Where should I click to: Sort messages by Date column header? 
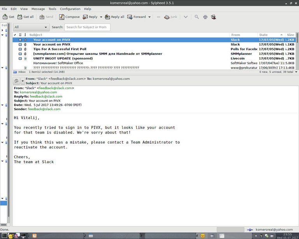[x=271, y=35]
